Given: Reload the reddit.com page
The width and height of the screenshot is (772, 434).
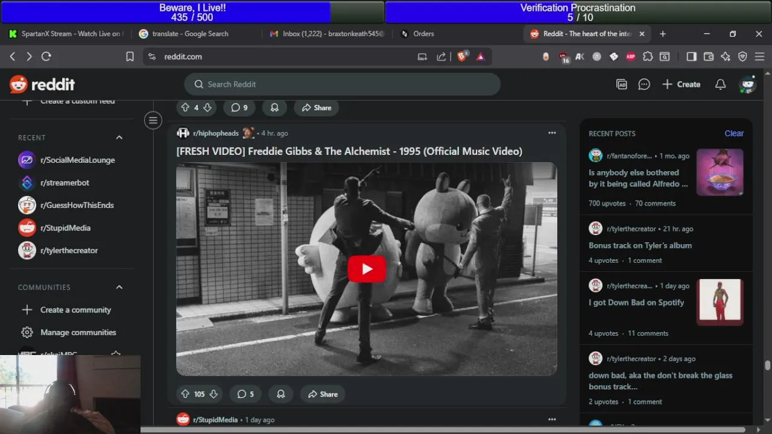Looking at the screenshot, I should tap(46, 57).
